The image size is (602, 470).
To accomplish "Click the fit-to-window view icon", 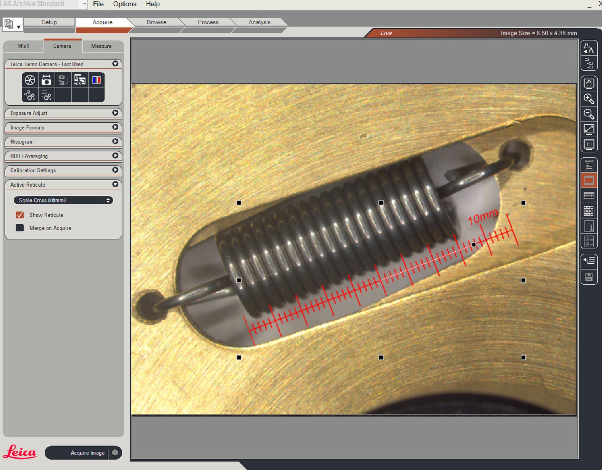I will [x=589, y=129].
